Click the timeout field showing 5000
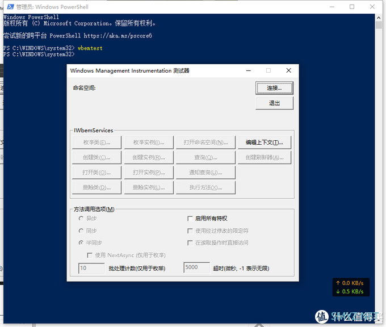 coord(197,267)
